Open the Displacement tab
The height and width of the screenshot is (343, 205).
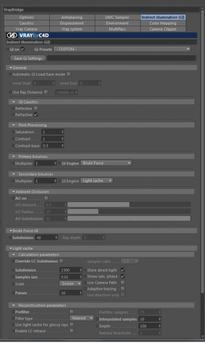tap(72, 23)
